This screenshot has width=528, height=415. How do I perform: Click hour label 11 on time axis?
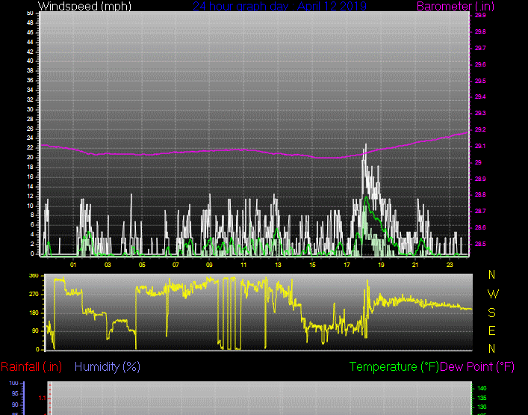tap(243, 265)
